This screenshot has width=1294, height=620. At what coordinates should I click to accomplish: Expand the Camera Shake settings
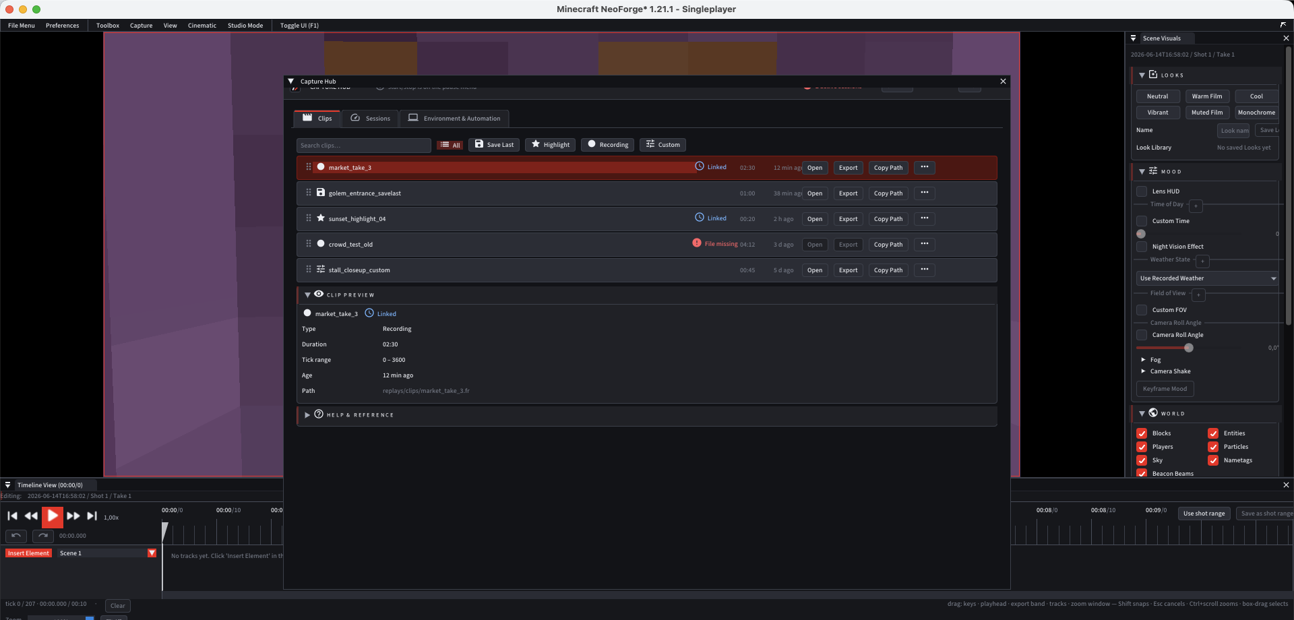coord(1143,371)
